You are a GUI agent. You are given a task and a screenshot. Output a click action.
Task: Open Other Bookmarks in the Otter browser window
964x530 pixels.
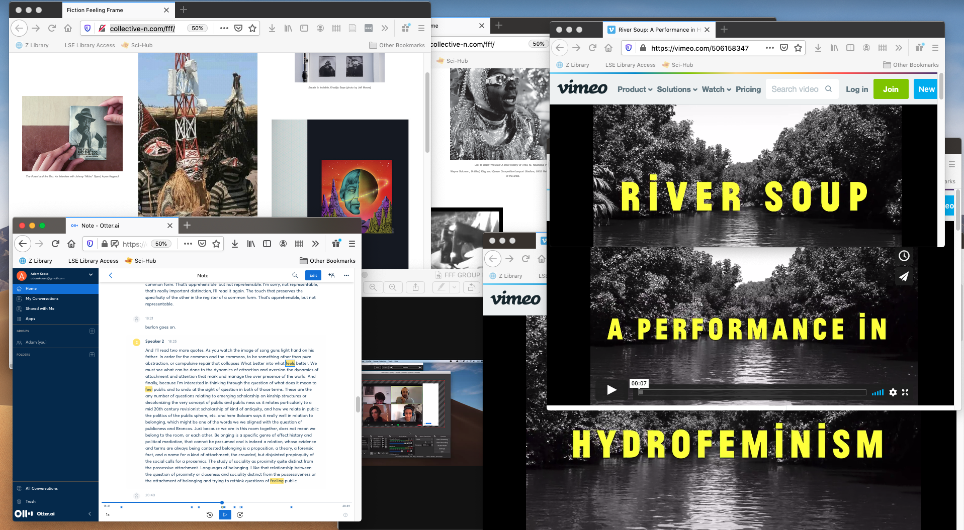point(327,261)
